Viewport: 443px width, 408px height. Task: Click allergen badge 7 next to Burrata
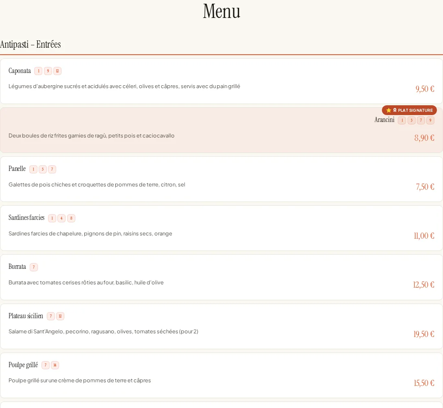pyautogui.click(x=34, y=267)
